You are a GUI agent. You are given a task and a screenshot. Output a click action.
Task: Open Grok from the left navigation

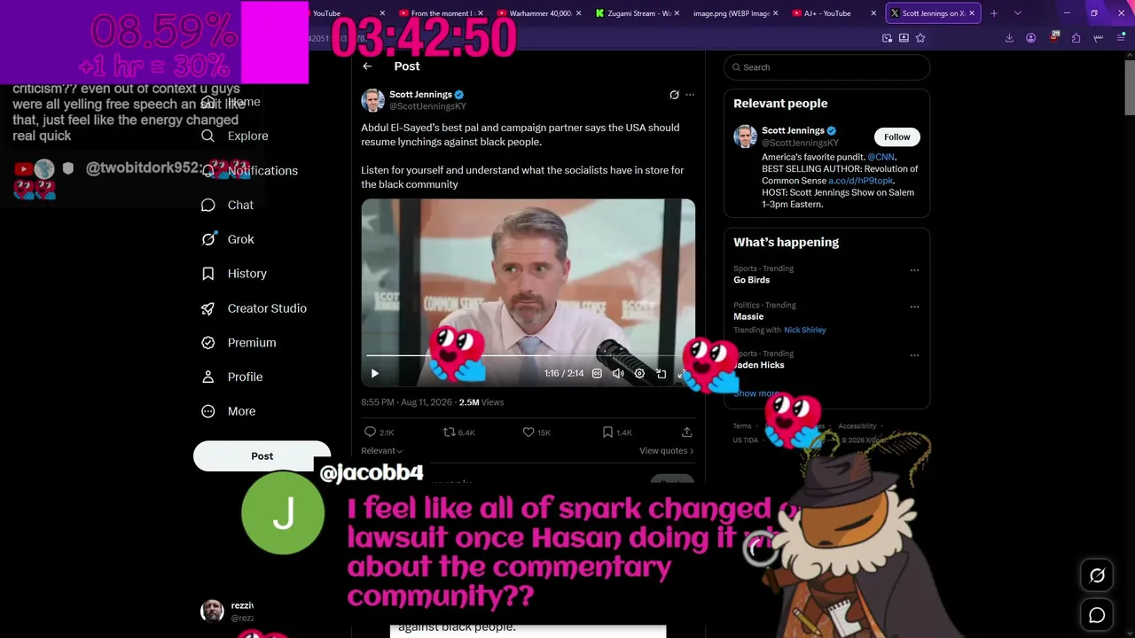coord(228,239)
